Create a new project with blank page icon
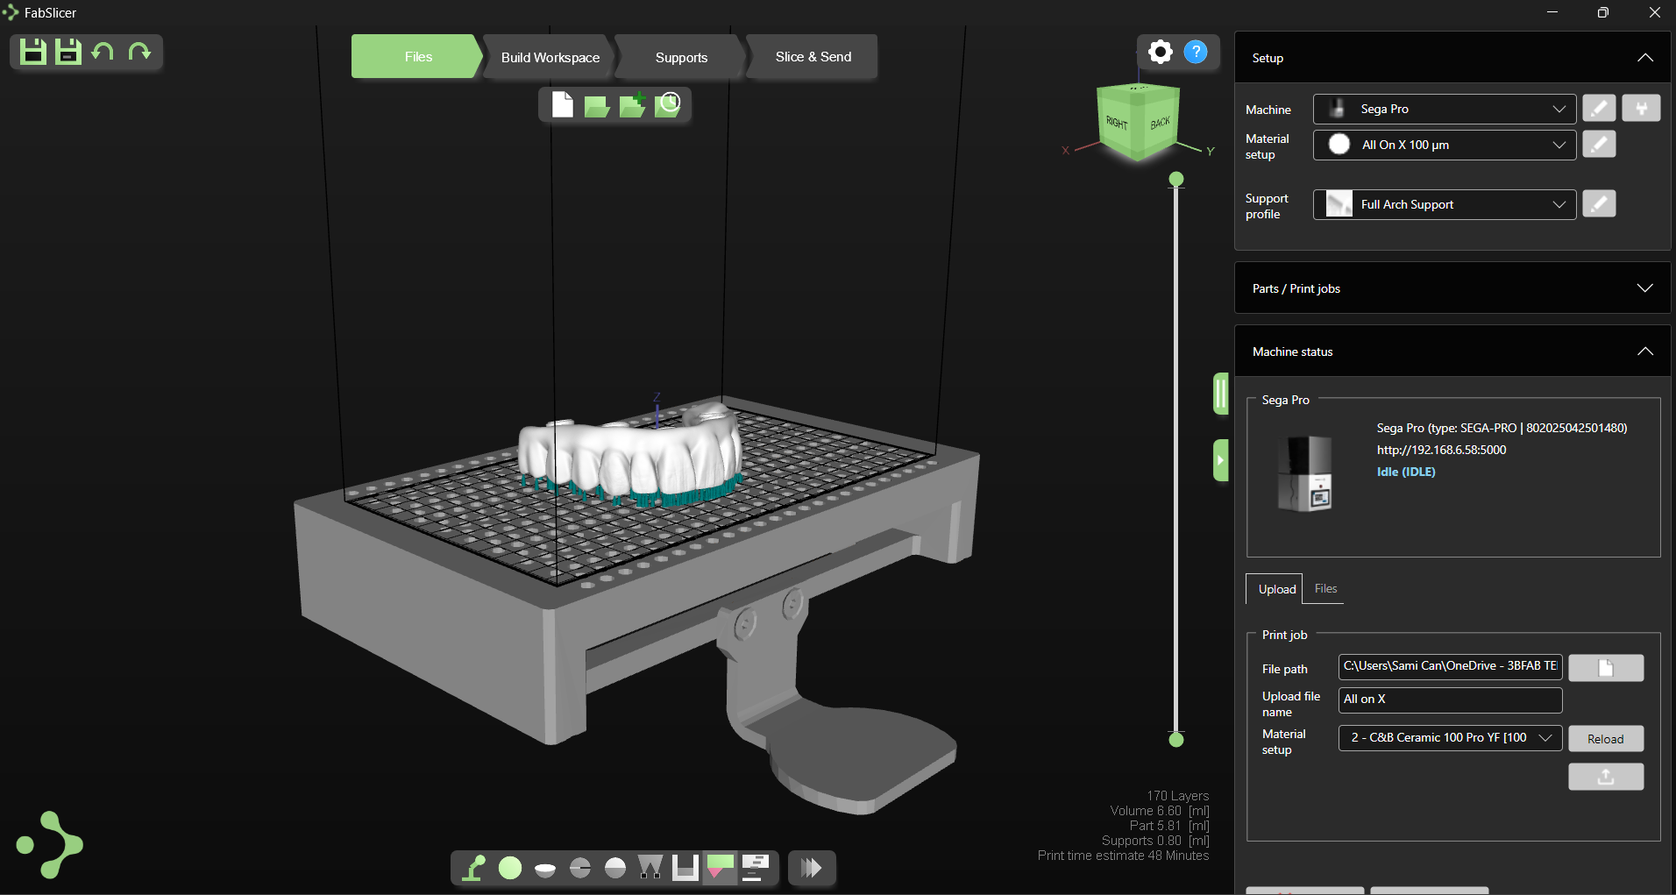This screenshot has width=1676, height=895. pos(563,105)
